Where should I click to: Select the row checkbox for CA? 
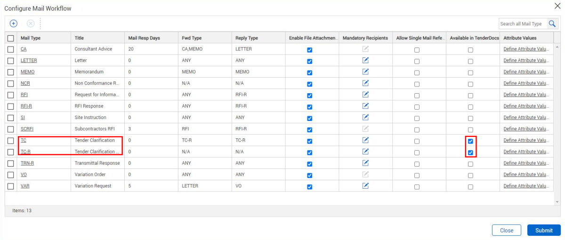tap(11, 49)
